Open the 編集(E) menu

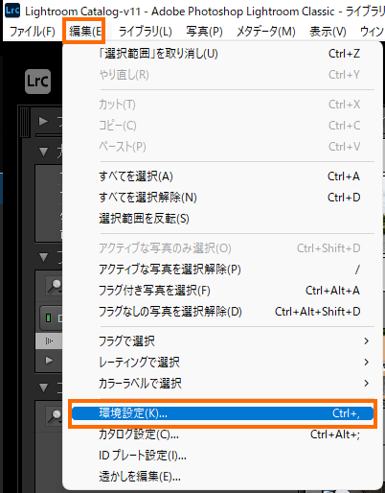[x=85, y=32]
